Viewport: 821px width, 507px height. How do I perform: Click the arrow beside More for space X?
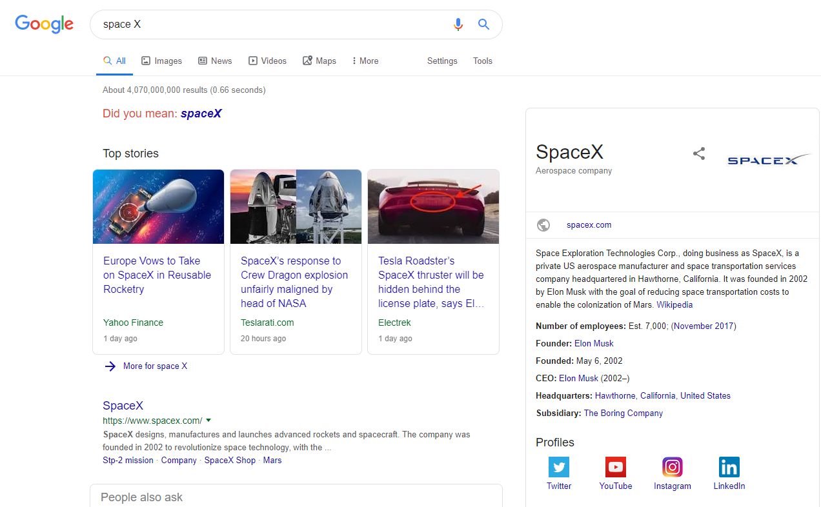coord(110,366)
